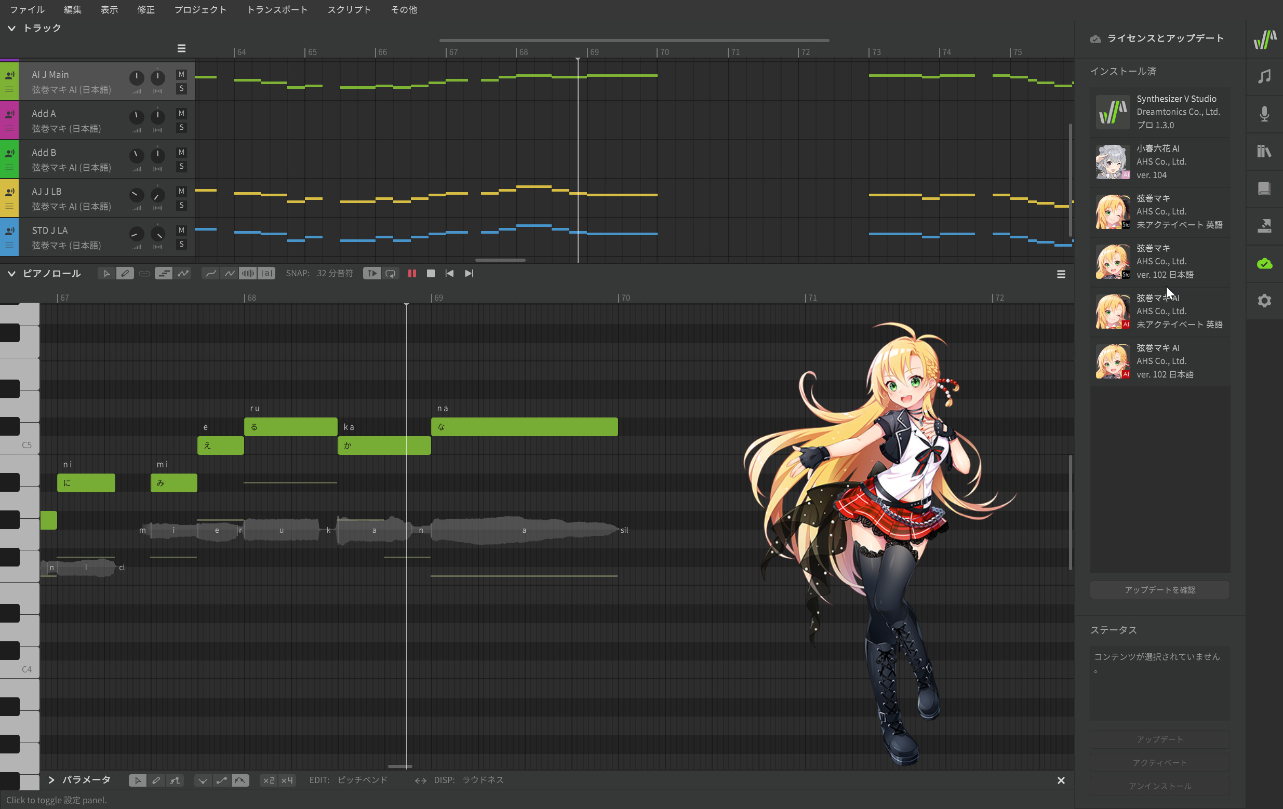1283x809 pixels.
Task: Swap EDIT and DISP parameters arrow icon
Action: tap(420, 780)
